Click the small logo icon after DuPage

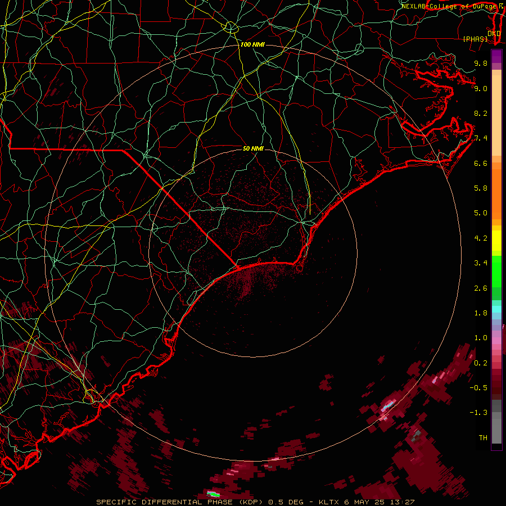click(501, 6)
